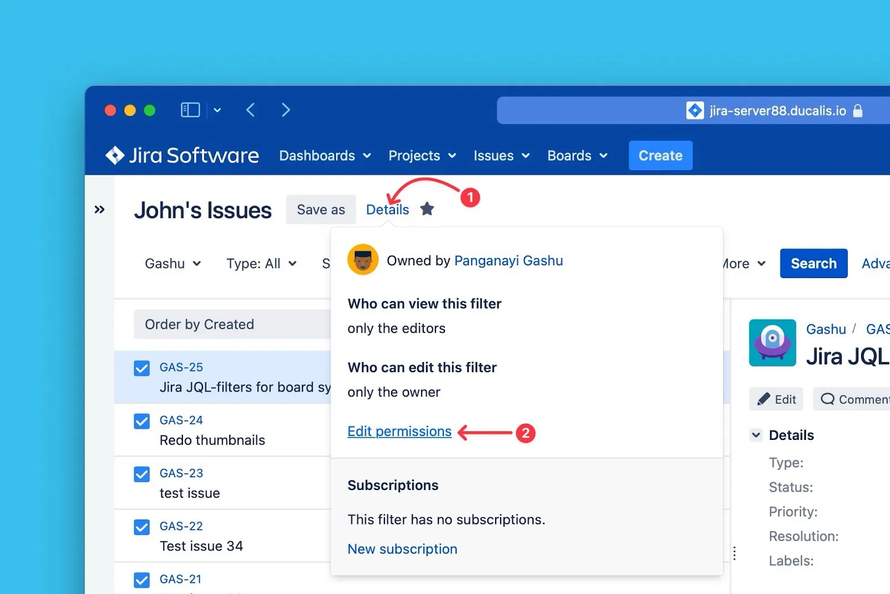Open the Gashu project avatar icon

[x=772, y=343]
